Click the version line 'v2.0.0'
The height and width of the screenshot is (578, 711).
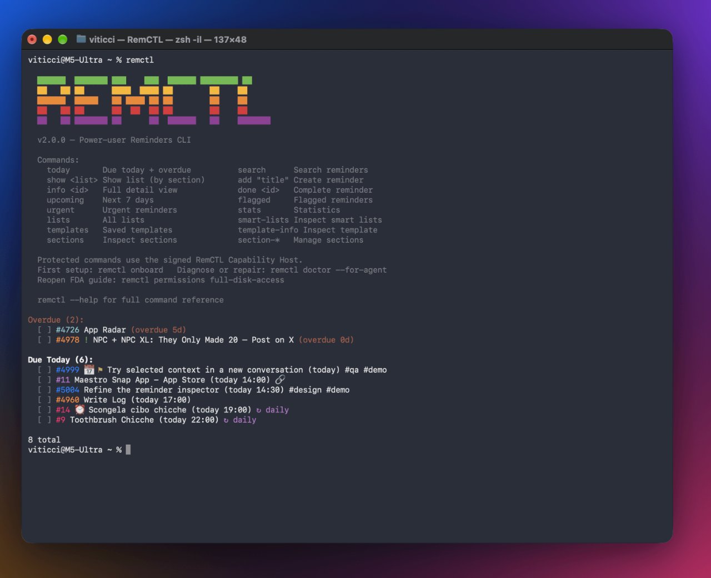114,140
